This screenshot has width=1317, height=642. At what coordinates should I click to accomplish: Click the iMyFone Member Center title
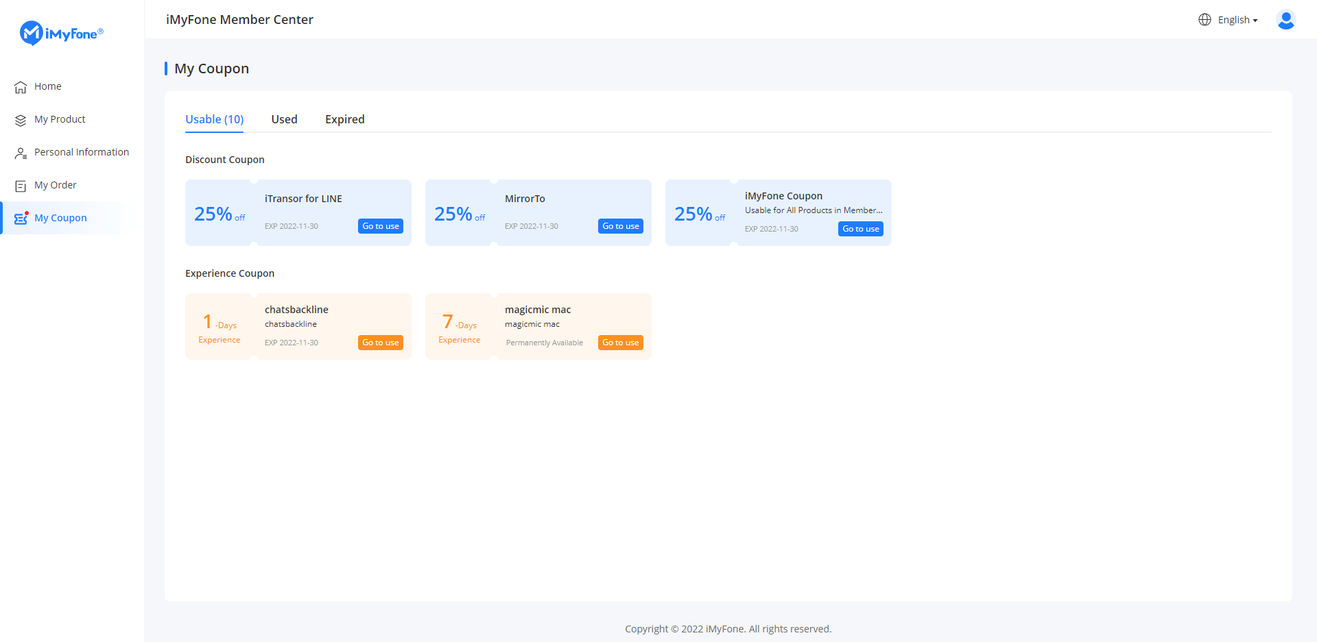coord(239,20)
